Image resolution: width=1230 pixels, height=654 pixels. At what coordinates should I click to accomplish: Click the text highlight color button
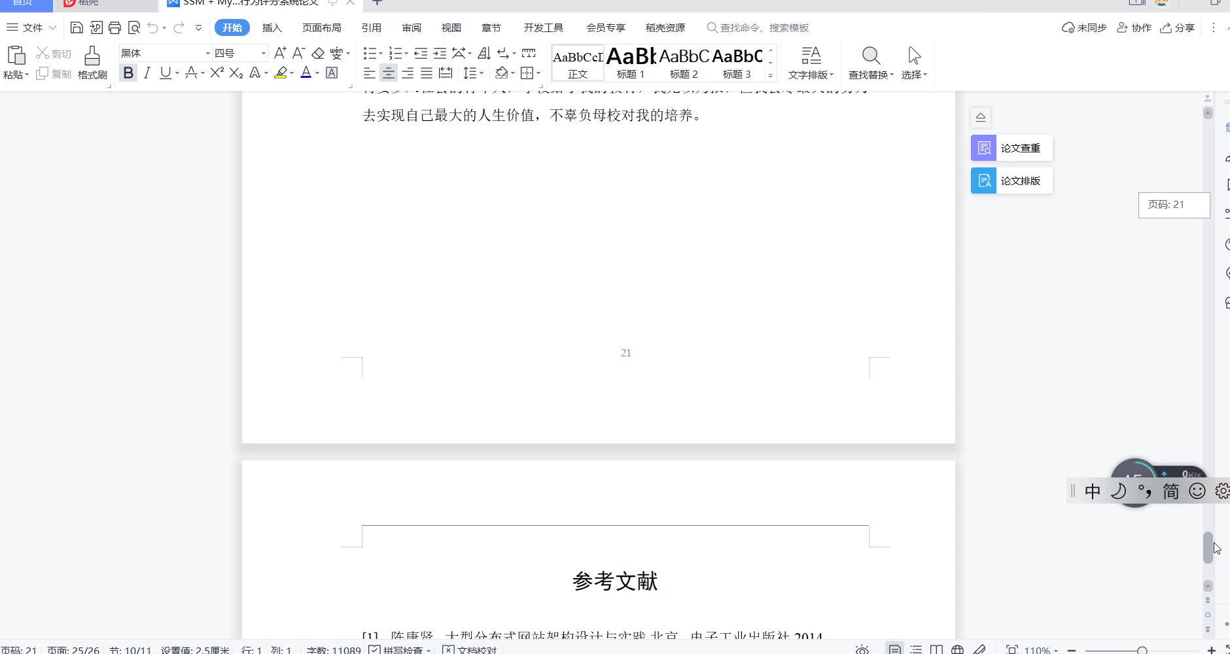coord(281,73)
